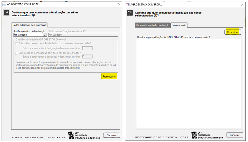Tick the 'Criar séries de recuperação' checkbox
This screenshot has width=248, height=142.
click(x=17, y=44)
